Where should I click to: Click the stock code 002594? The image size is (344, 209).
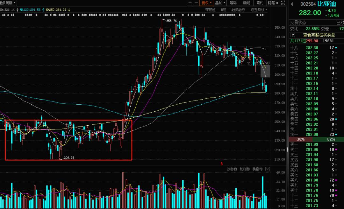tap(308, 4)
